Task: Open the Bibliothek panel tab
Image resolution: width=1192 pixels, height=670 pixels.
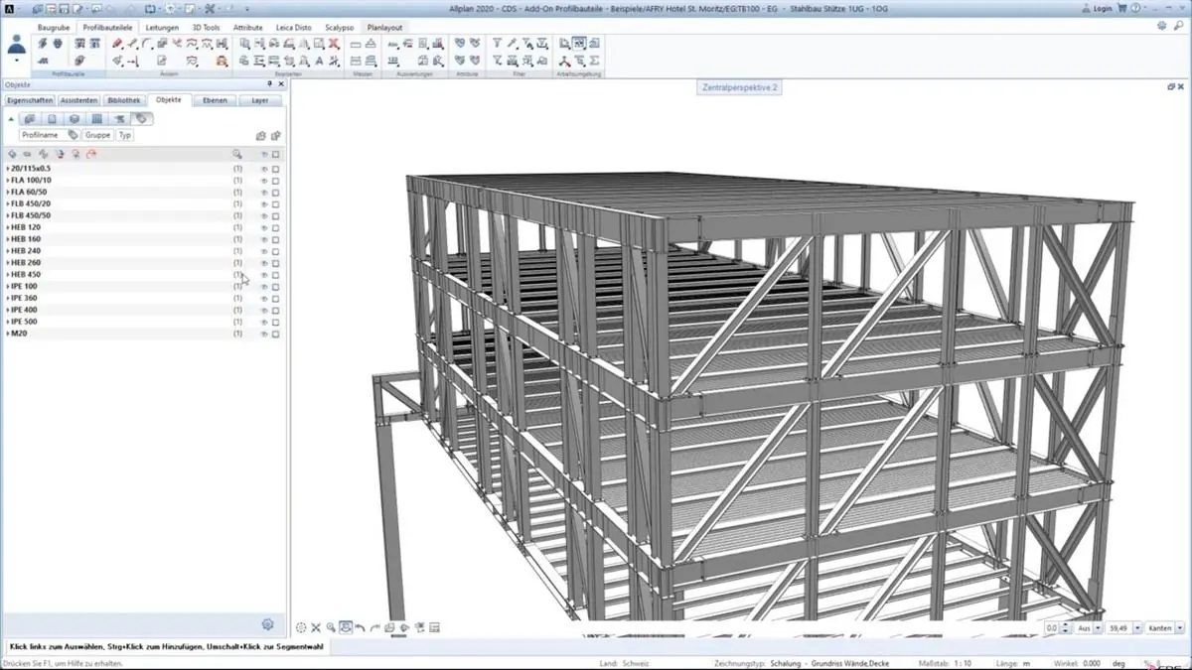Action: coord(124,100)
